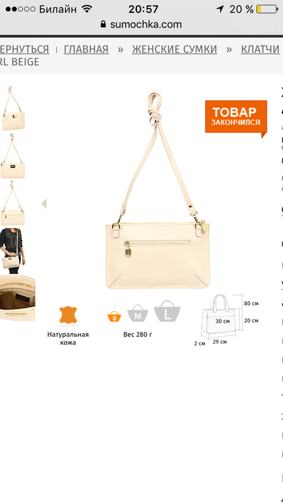Tap the sumochka.com address bar
Viewport: 283px width, 502px height.
click(x=141, y=24)
